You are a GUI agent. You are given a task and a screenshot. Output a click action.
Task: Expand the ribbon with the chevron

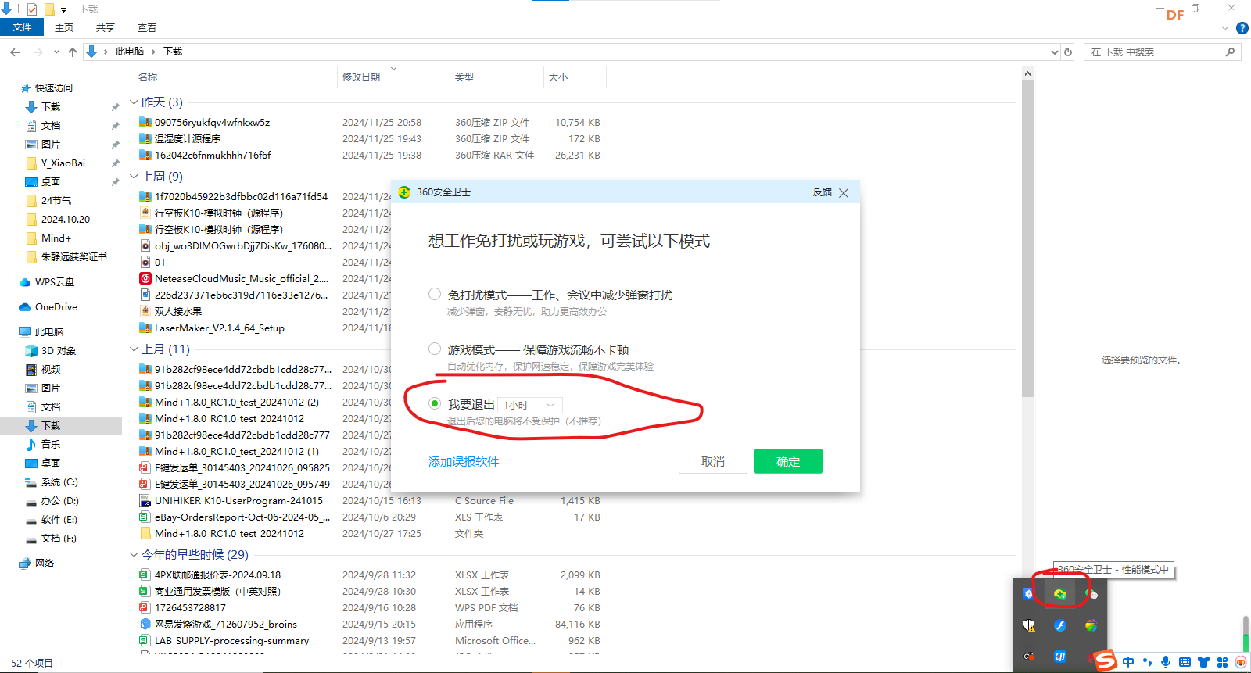tap(1225, 28)
